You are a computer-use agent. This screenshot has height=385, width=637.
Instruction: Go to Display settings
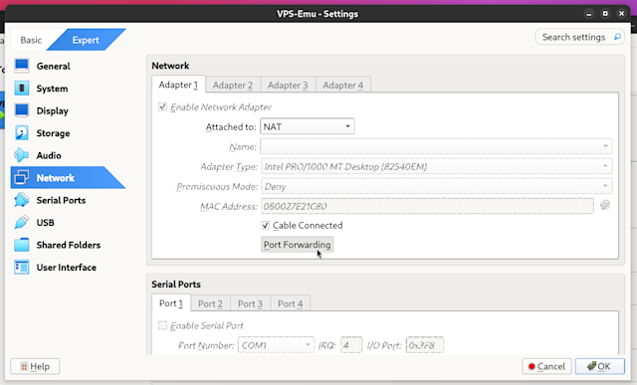pos(53,110)
